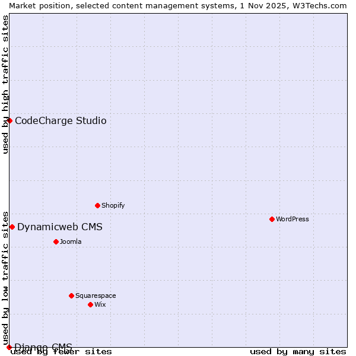This screenshot has height=356, width=356.
Task: Click the Dynamicweb CMS text label
Action: pos(59,227)
